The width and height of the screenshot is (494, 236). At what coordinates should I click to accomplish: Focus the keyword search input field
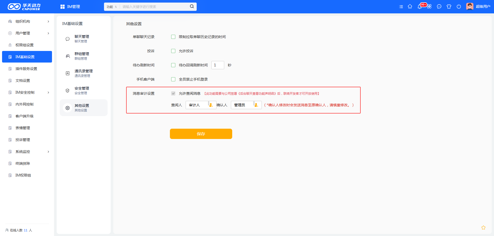pyautogui.click(x=154, y=7)
